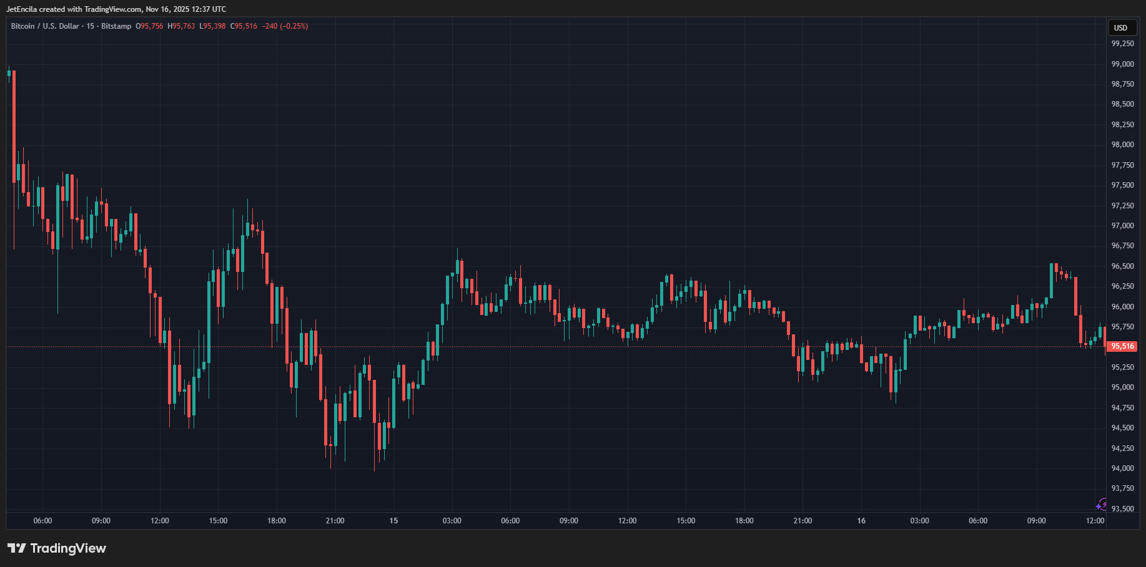
Task: Click the date label 16 on time axis
Action: (x=861, y=521)
